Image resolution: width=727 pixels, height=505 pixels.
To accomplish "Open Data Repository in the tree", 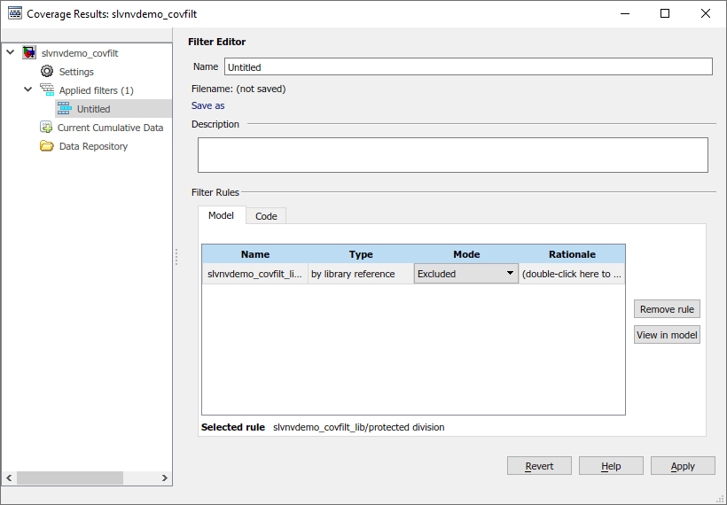I will (93, 146).
